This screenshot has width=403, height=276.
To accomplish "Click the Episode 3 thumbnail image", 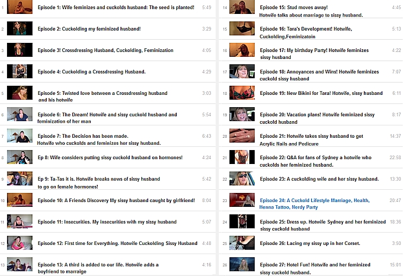I will [x=19, y=50].
